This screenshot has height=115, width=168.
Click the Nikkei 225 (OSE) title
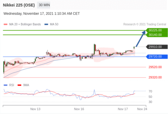pos(19,5)
